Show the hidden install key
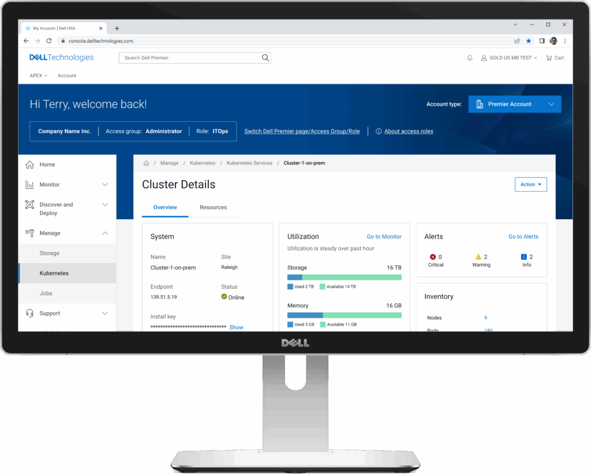The image size is (591, 476). [x=235, y=327]
